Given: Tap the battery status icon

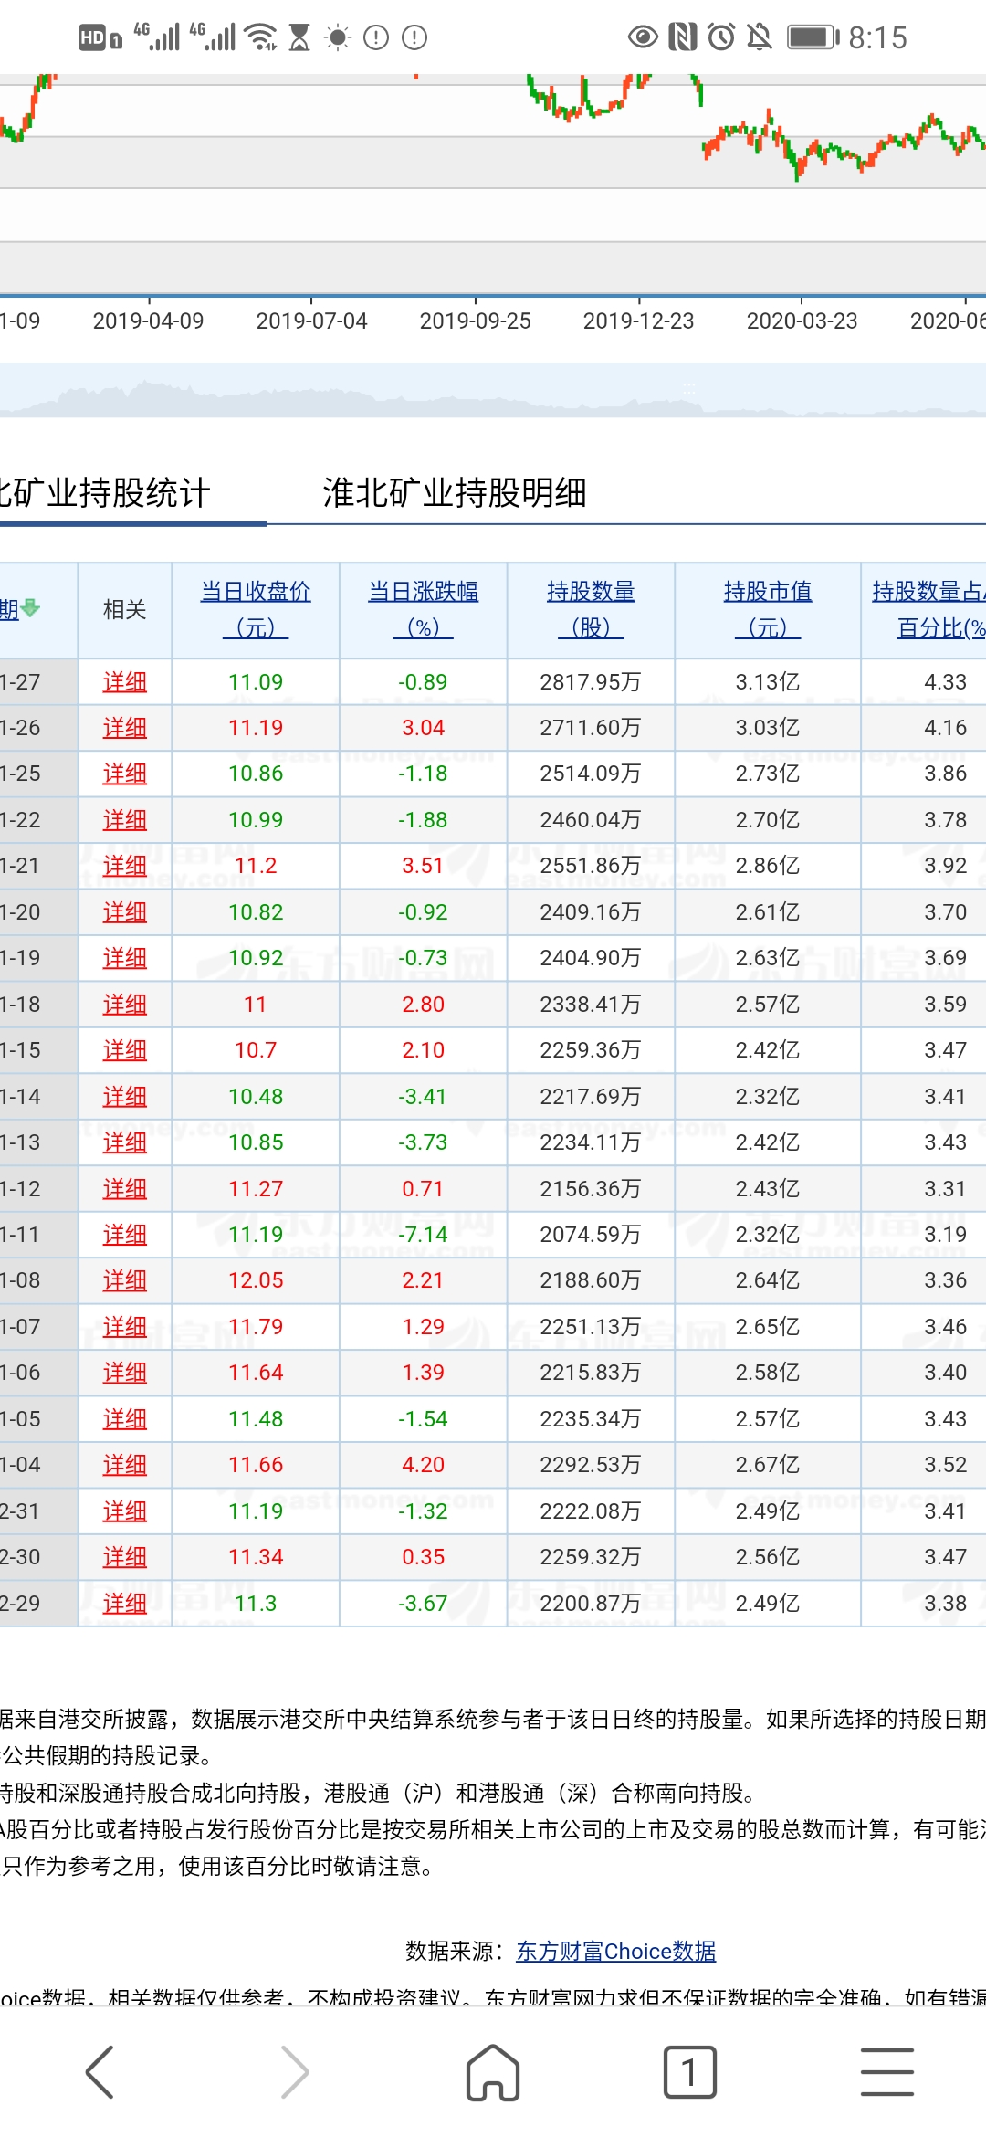Looking at the screenshot, I should pyautogui.click(x=813, y=37).
